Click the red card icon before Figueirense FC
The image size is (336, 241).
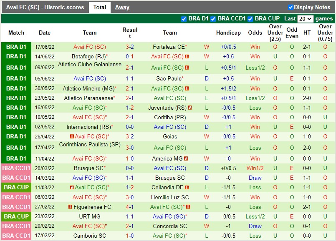tap(70, 207)
